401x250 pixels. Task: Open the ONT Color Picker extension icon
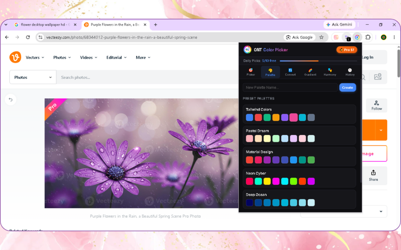pos(357,37)
